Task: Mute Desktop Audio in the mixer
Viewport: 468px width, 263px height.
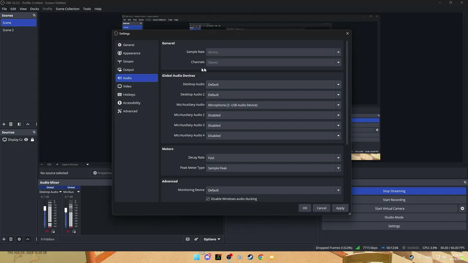Action: (47, 232)
